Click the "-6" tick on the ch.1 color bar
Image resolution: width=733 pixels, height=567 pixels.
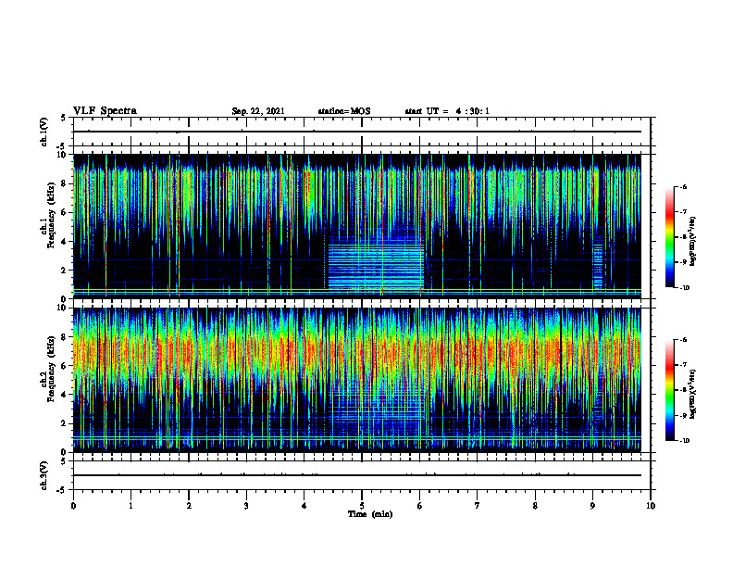683,187
